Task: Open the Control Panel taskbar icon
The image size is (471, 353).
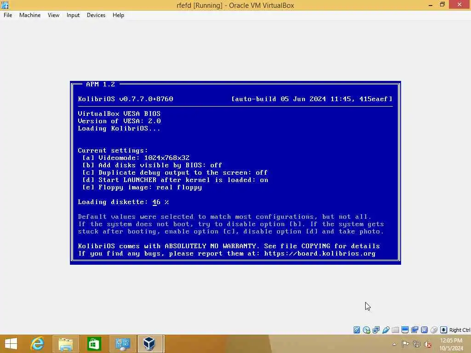Action: [x=122, y=344]
